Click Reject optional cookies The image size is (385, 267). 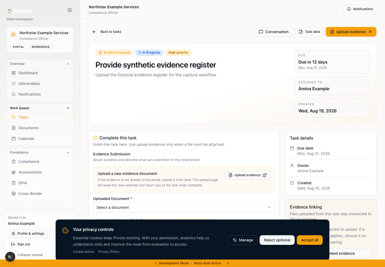click(277, 240)
